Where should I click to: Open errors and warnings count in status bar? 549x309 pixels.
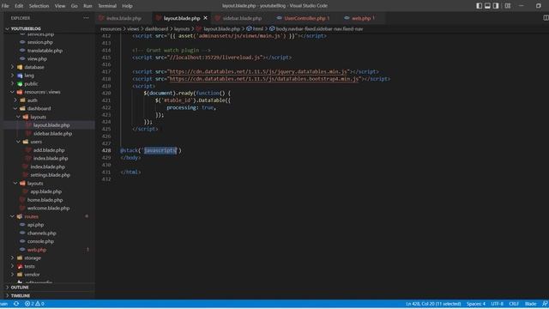pyautogui.click(x=34, y=304)
